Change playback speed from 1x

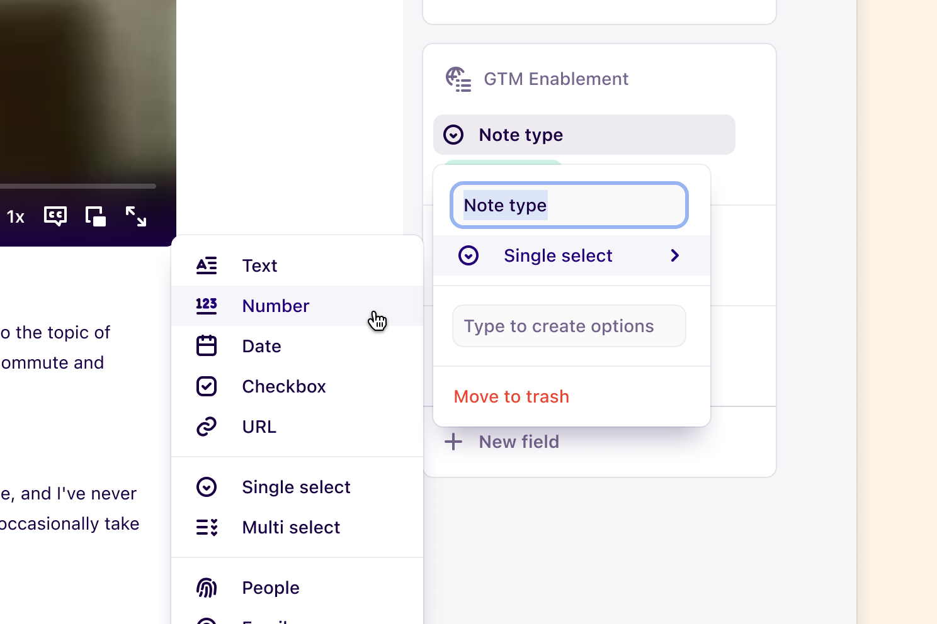coord(15,216)
